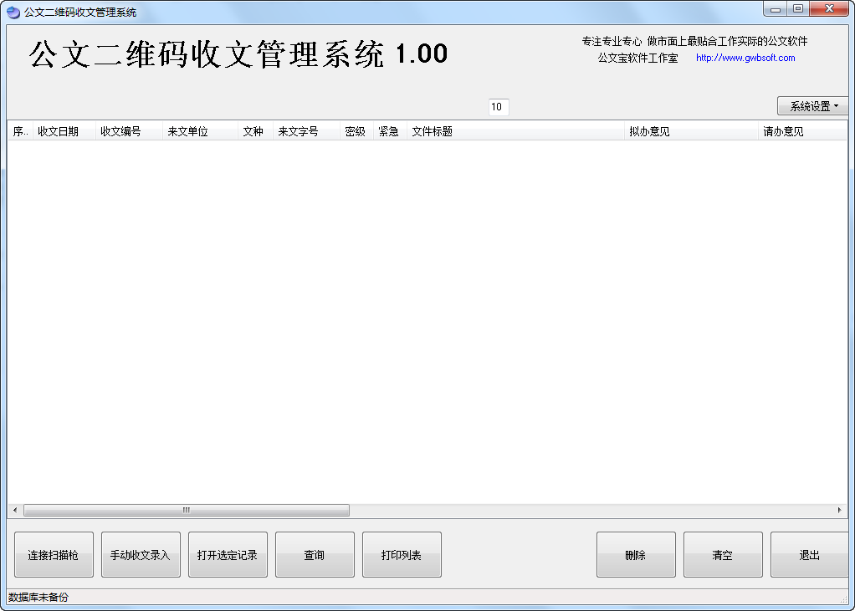855x611 pixels.
Task: Click the horizontal scrollbar right arrow
Action: pos(840,510)
